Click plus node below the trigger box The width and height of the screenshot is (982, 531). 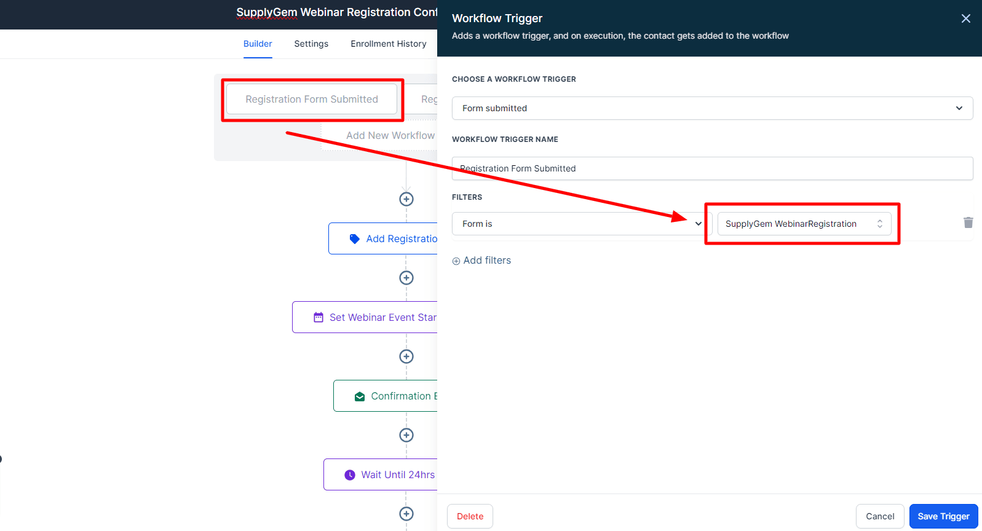(406, 199)
